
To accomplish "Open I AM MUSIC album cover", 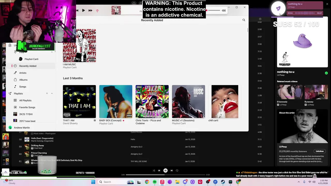I will click(79, 45).
